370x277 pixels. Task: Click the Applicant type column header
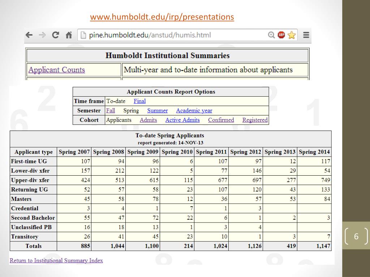[x=34, y=152]
